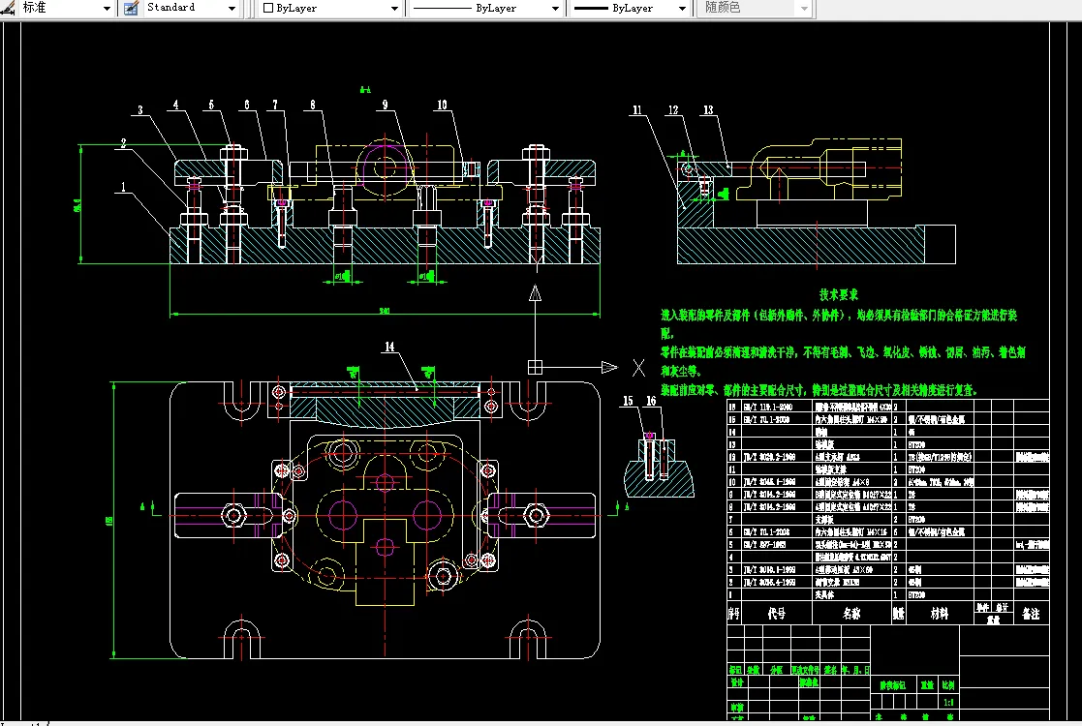
Task: Open the 随颜色 plot style dropdown
Action: point(803,8)
